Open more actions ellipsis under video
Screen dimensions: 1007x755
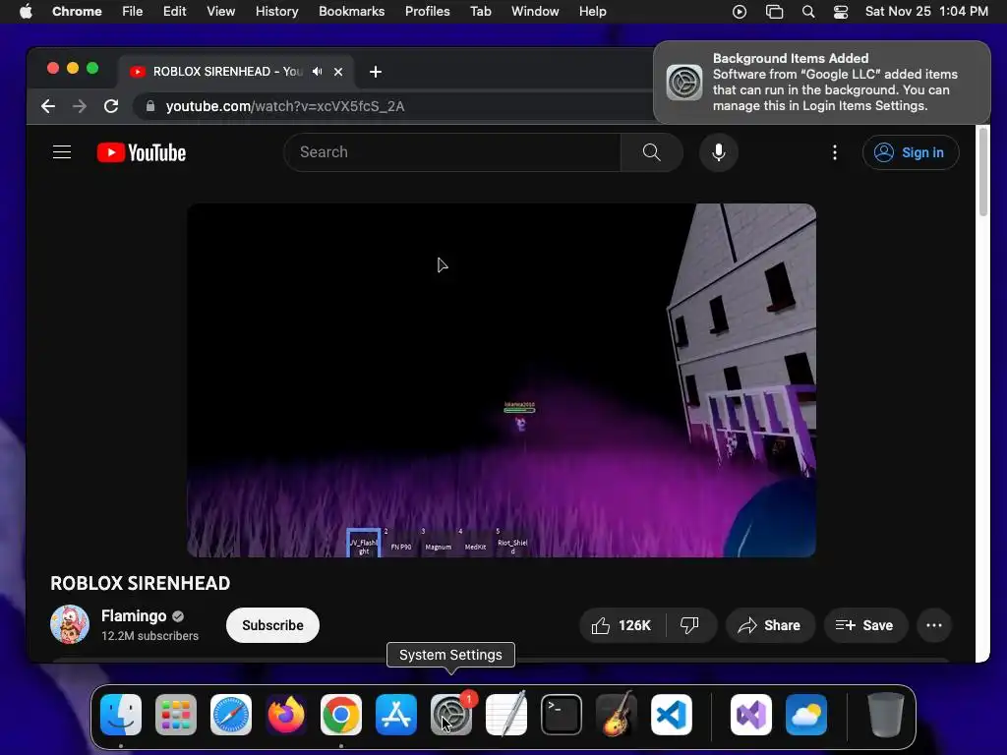click(934, 625)
